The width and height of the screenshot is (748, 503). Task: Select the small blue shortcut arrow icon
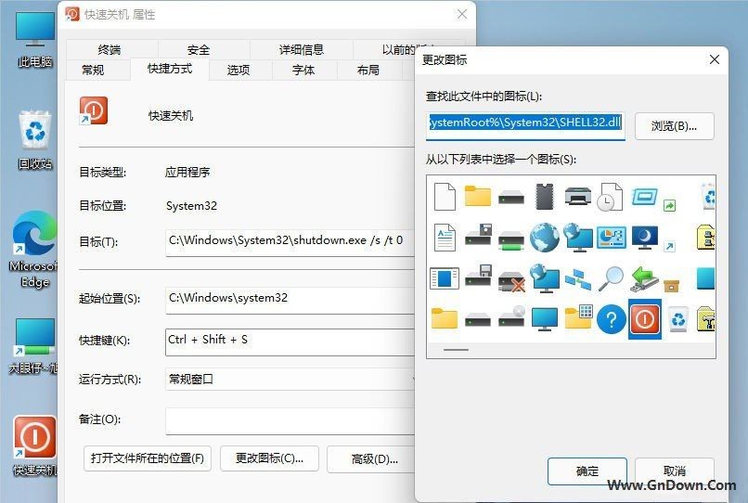tap(670, 246)
